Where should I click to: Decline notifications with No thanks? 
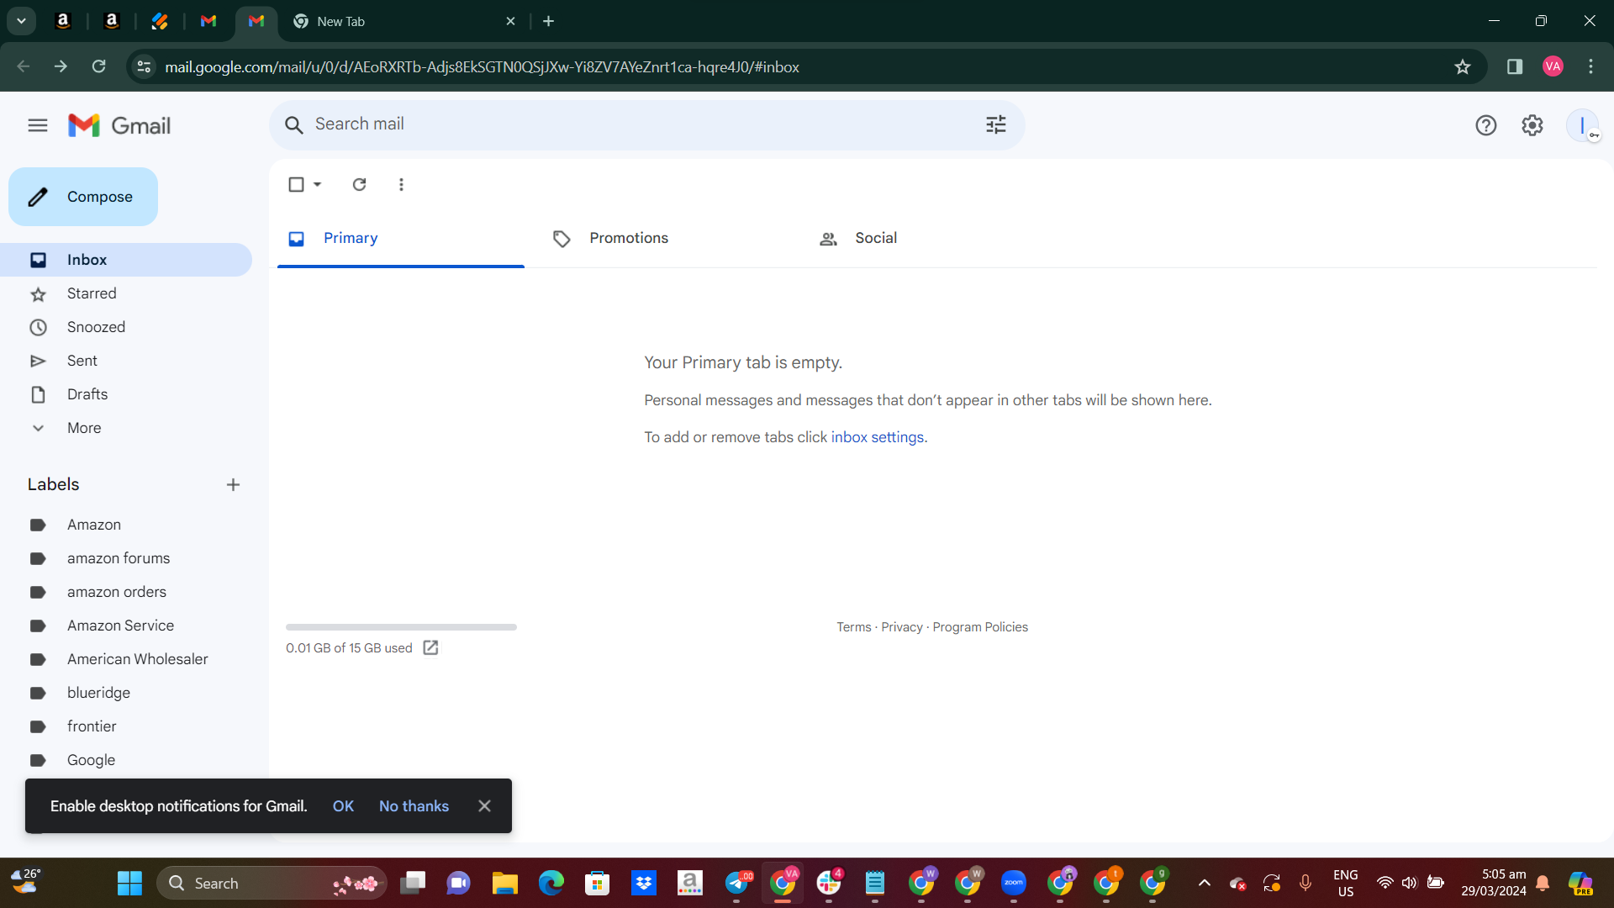(414, 806)
